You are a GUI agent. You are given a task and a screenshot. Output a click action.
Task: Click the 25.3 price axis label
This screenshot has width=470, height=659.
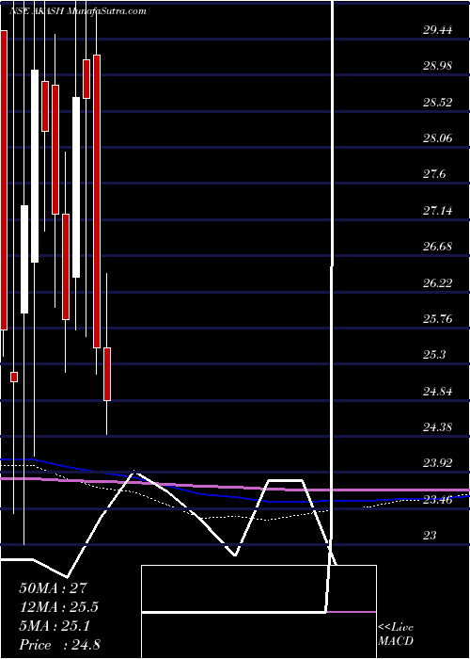pos(434,355)
